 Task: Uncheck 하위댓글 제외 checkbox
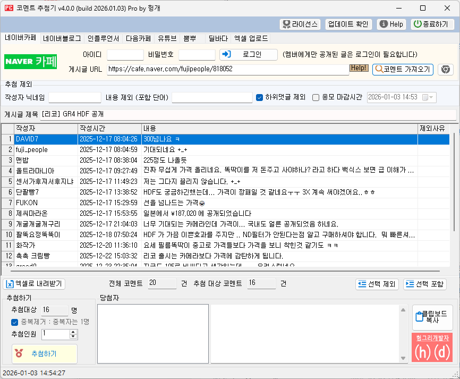tap(259, 97)
